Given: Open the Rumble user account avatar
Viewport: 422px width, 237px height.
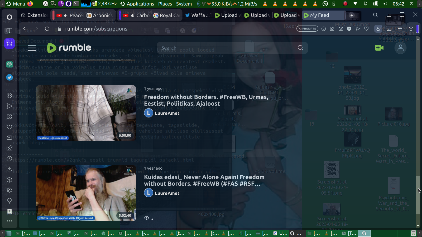Looking at the screenshot, I should [x=400, y=48].
